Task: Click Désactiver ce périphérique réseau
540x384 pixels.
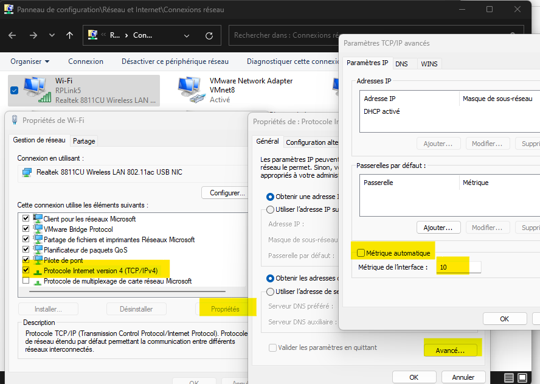Action: pyautogui.click(x=175, y=61)
